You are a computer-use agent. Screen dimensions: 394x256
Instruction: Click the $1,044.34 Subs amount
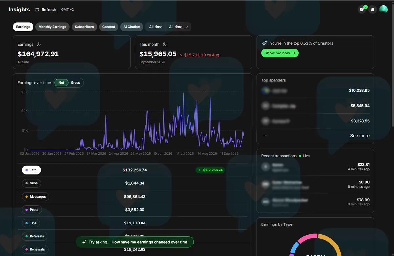point(135,183)
